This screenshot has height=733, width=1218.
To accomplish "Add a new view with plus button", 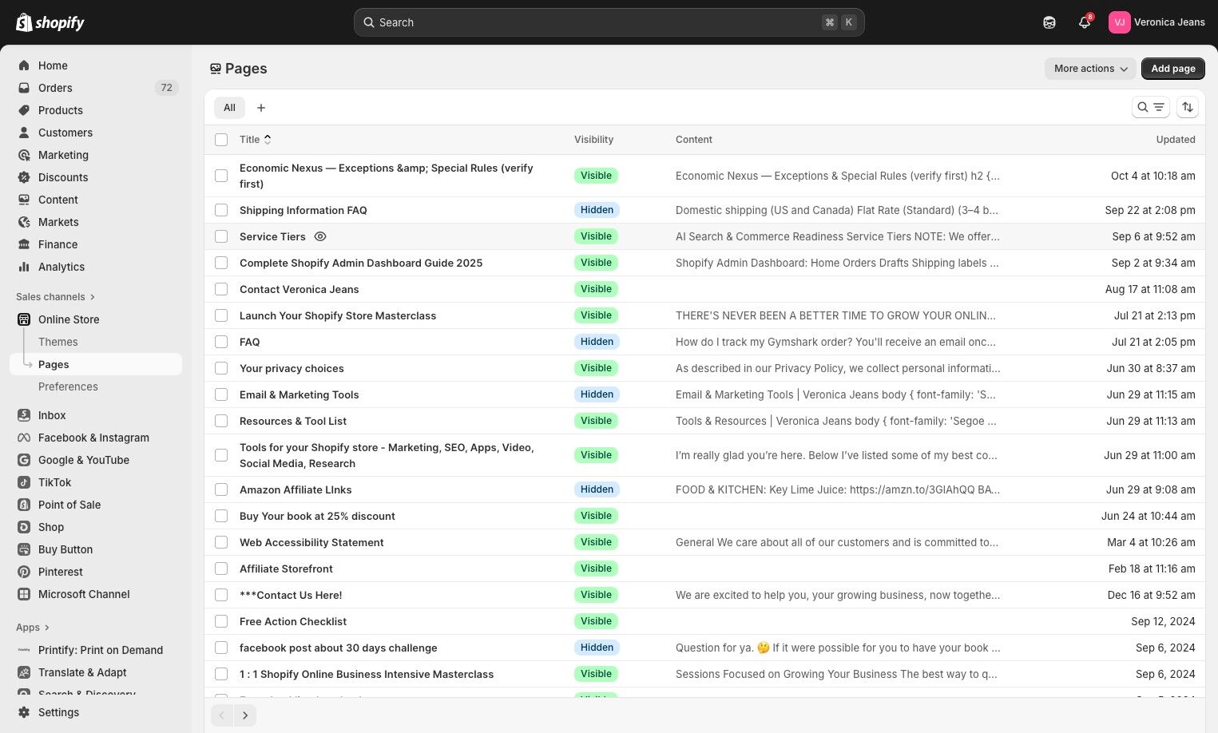I will point(261,108).
